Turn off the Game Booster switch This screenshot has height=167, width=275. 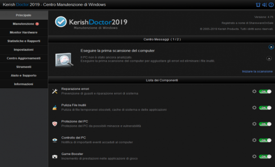(x=265, y=157)
